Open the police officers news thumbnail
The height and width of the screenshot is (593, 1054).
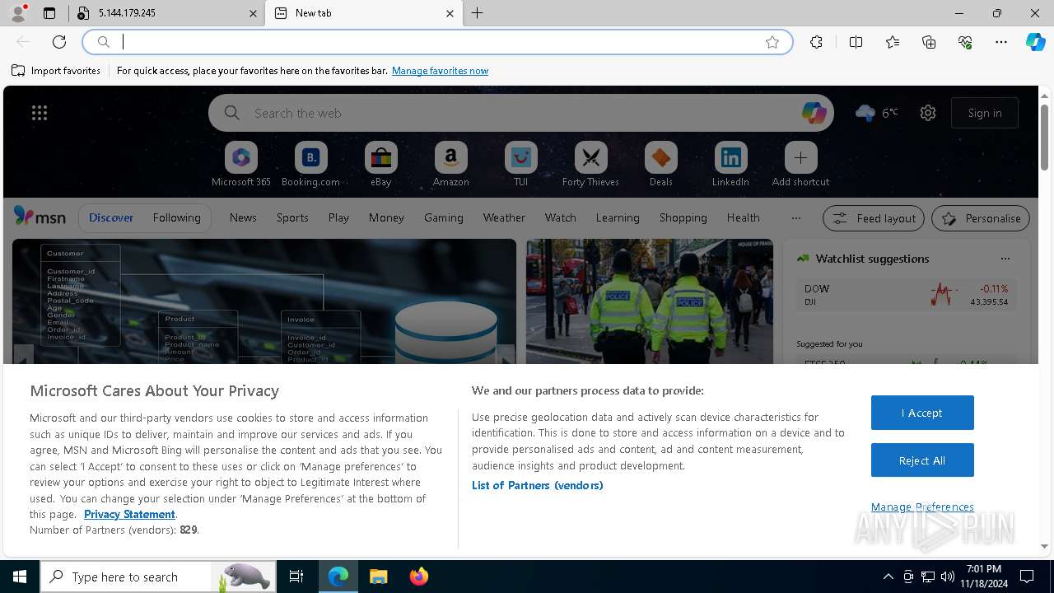pos(650,301)
